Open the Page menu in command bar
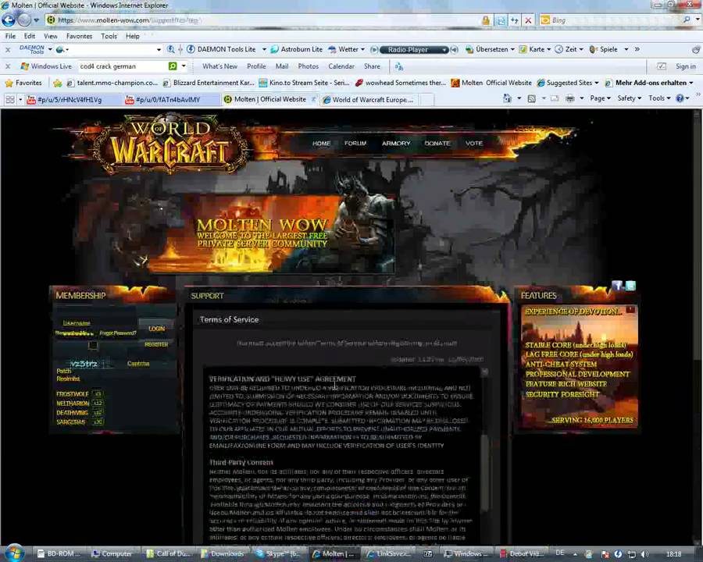The width and height of the screenshot is (703, 562). tap(601, 98)
